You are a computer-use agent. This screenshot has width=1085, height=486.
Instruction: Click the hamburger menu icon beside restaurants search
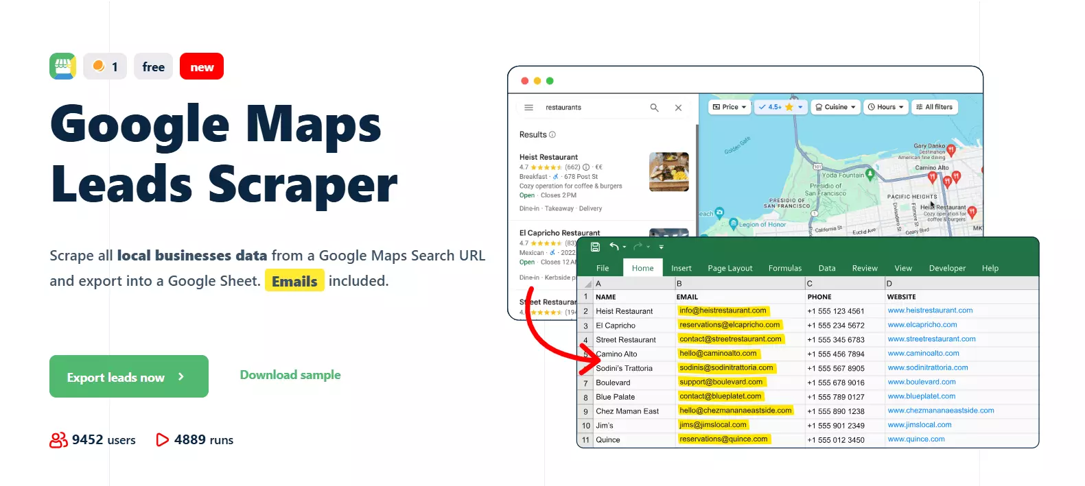click(528, 108)
